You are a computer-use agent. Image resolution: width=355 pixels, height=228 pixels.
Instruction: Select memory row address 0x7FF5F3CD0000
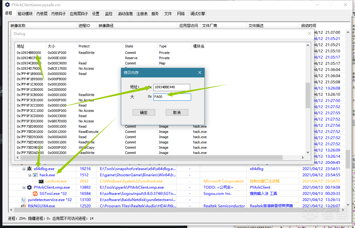point(30,116)
